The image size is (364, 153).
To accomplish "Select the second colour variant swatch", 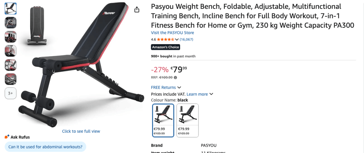I will point(188,120).
